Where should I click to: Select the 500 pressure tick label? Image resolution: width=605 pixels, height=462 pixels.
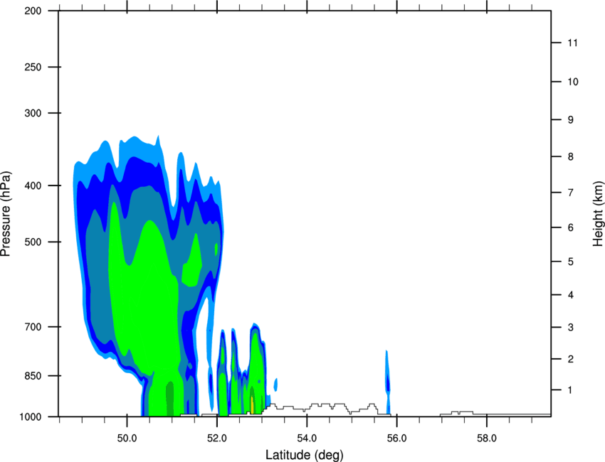click(33, 242)
